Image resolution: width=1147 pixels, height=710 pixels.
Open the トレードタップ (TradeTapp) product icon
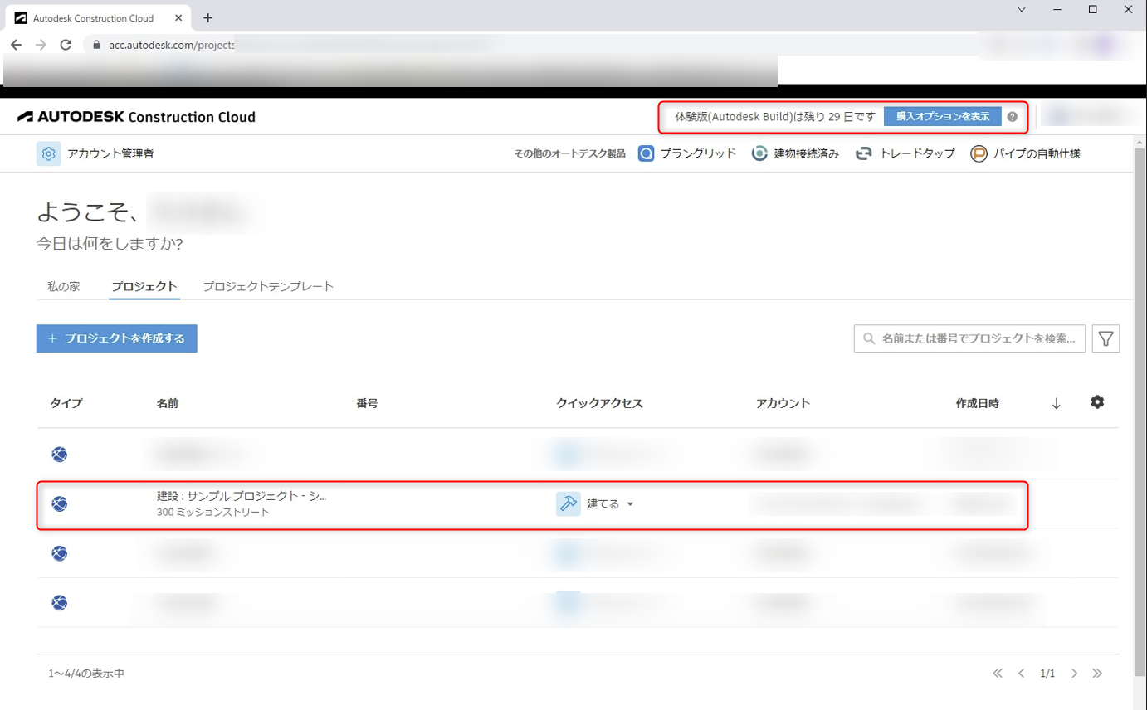coord(864,153)
